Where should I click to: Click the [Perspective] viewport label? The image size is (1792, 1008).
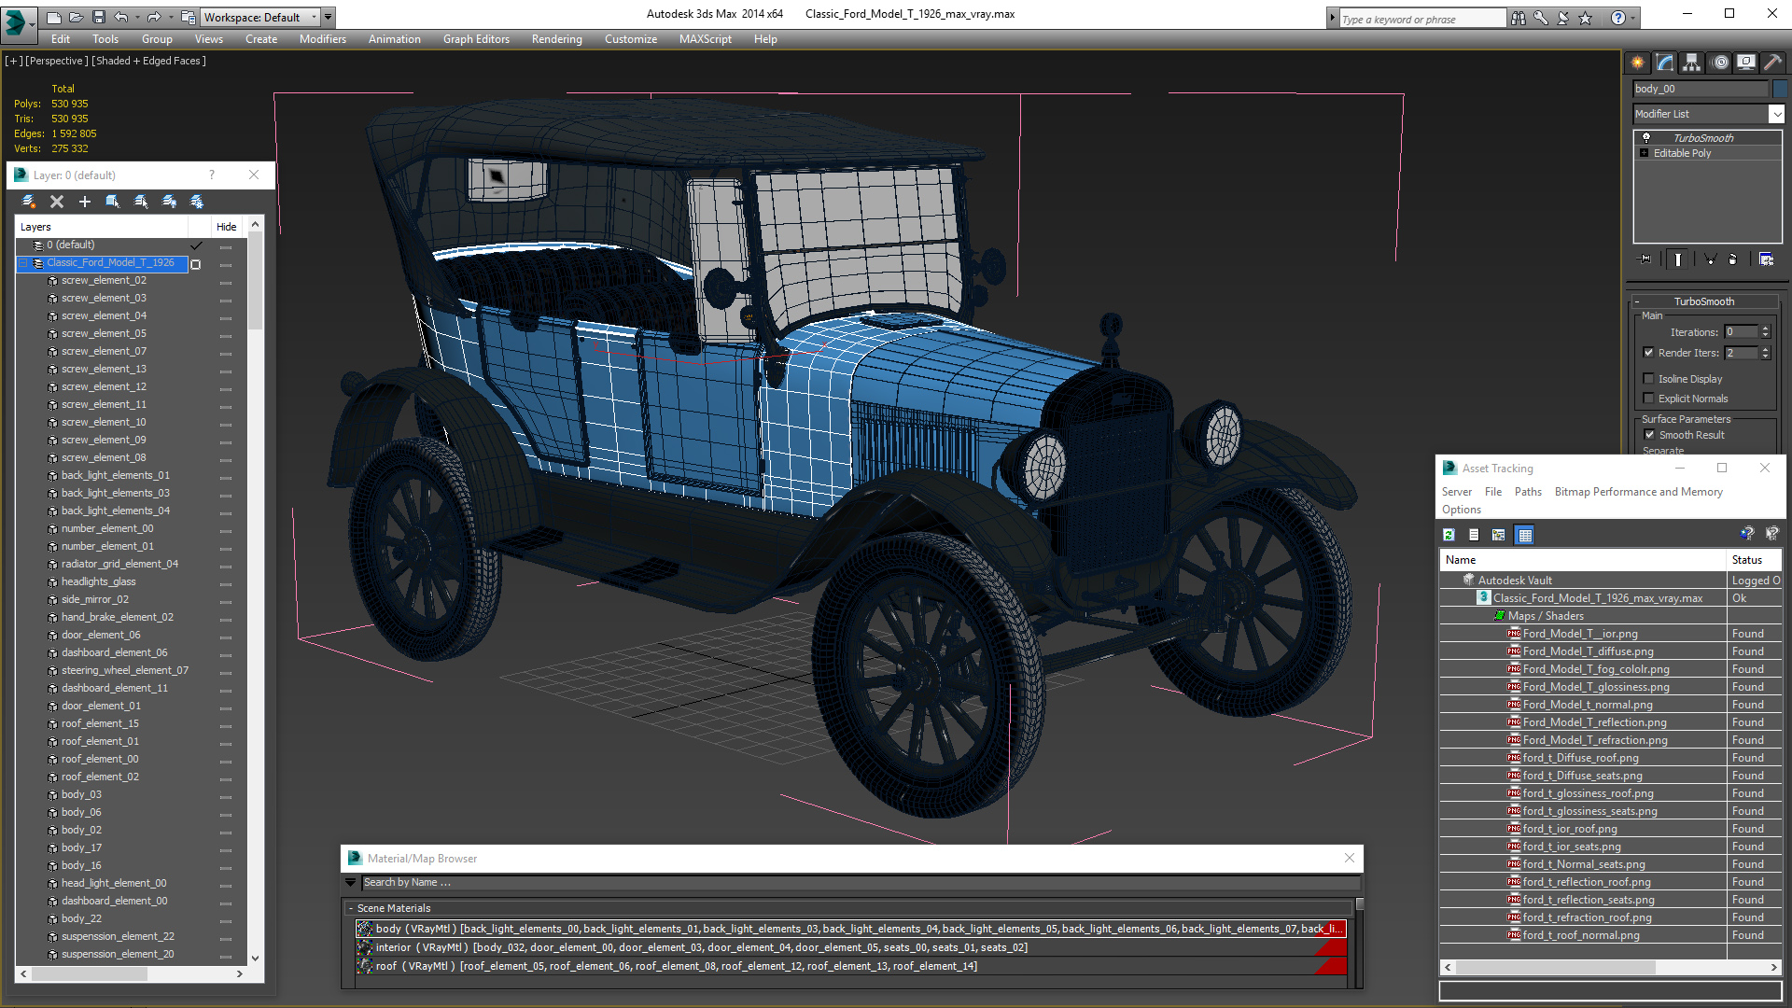pyautogui.click(x=57, y=61)
